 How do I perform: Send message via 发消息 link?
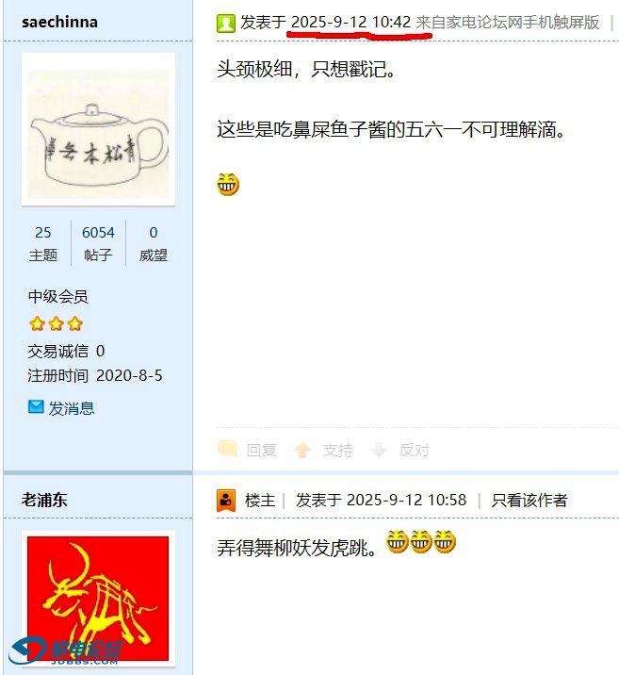(72, 407)
